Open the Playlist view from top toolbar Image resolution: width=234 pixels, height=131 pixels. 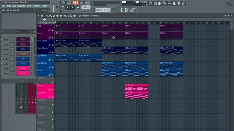(x=151, y=3)
